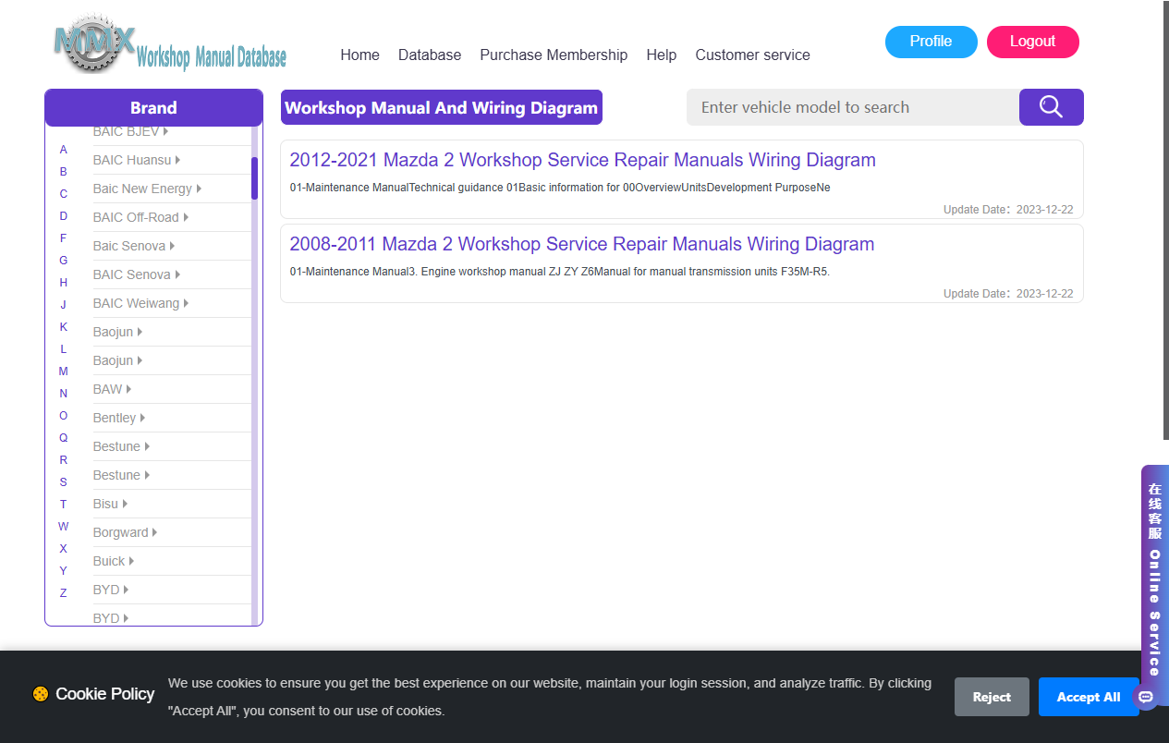Click the MMX Workshop Manual Database logo
Image resolution: width=1169 pixels, height=743 pixels.
click(x=170, y=44)
